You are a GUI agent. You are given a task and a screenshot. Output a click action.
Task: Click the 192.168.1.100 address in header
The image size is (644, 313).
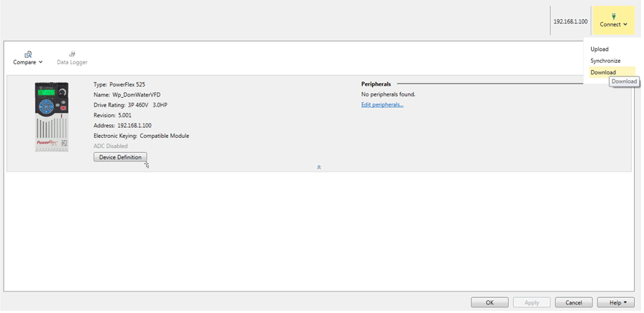[570, 21]
